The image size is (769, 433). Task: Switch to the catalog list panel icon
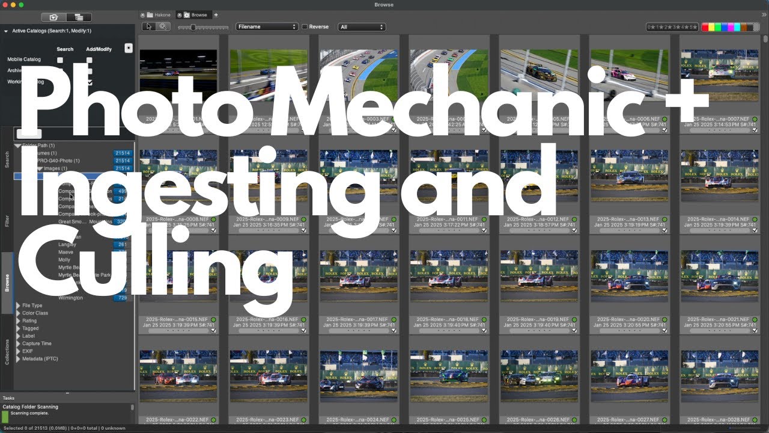pos(79,17)
